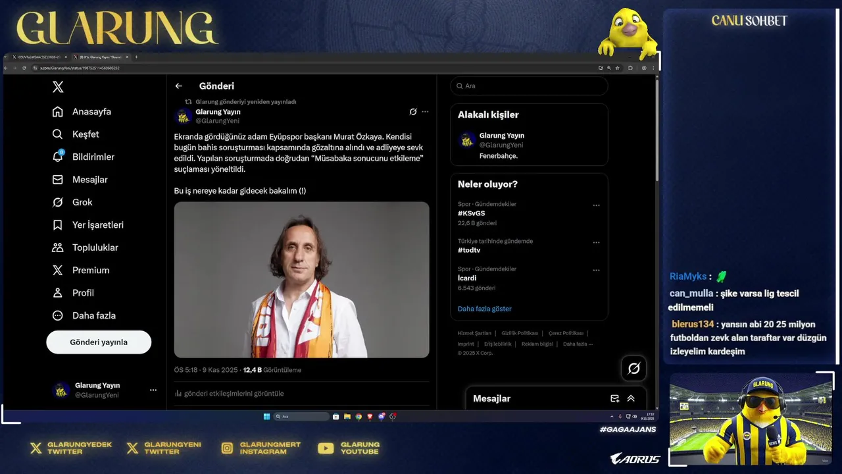Open the #KSvGS trending topic

click(472, 213)
